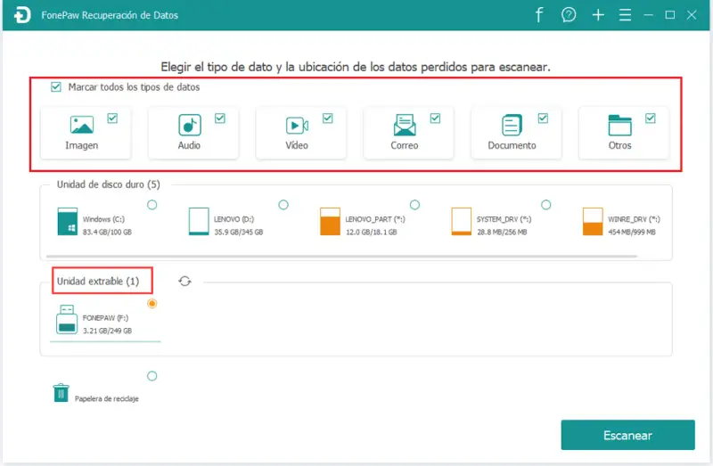Viewport: 713px width, 466px height.
Task: Click the Otros folder icon
Action: point(619,125)
